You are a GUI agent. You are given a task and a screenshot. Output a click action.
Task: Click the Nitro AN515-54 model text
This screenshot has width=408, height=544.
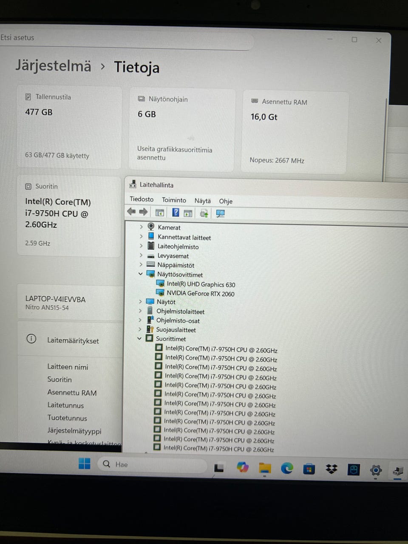click(x=47, y=307)
